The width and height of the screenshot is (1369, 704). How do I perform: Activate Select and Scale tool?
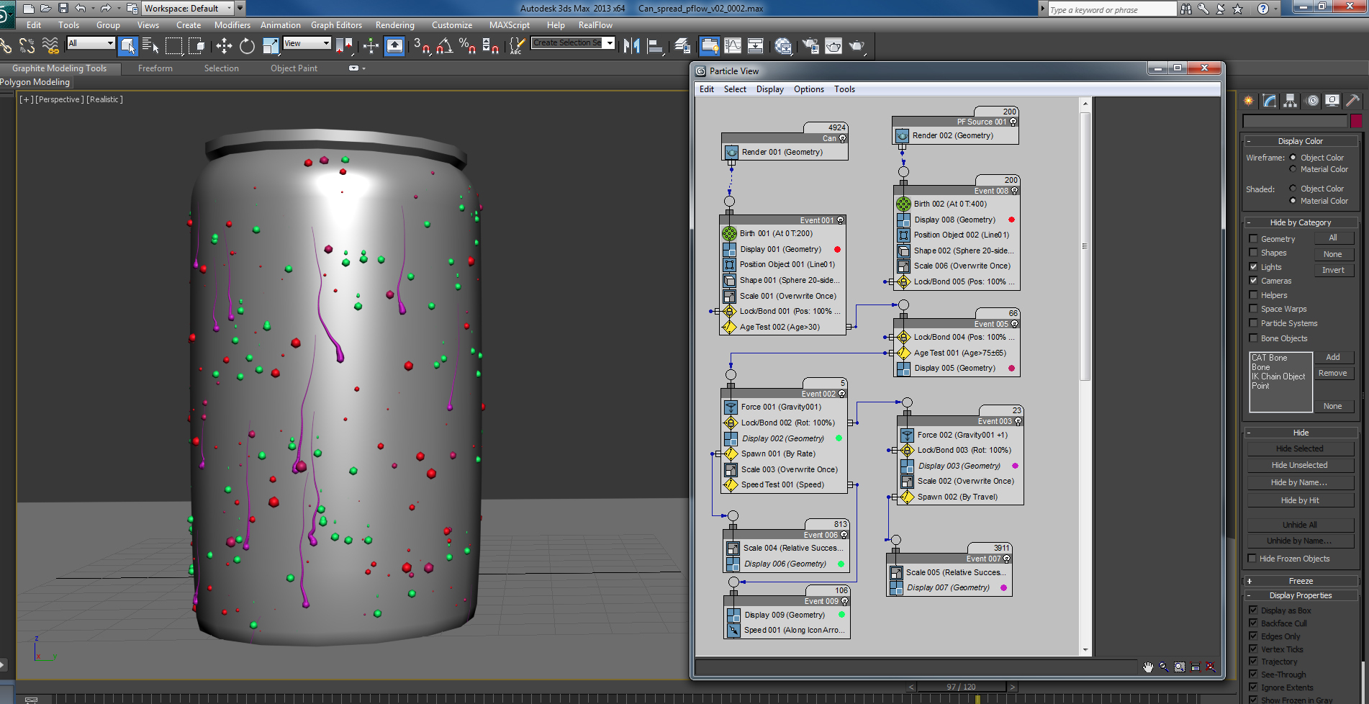[271, 46]
